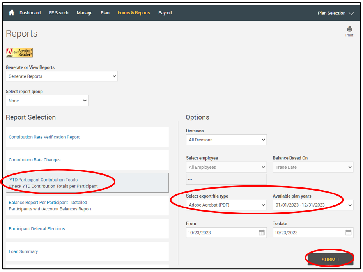Open Available plan years dropdown
The width and height of the screenshot is (363, 272).
(313, 205)
